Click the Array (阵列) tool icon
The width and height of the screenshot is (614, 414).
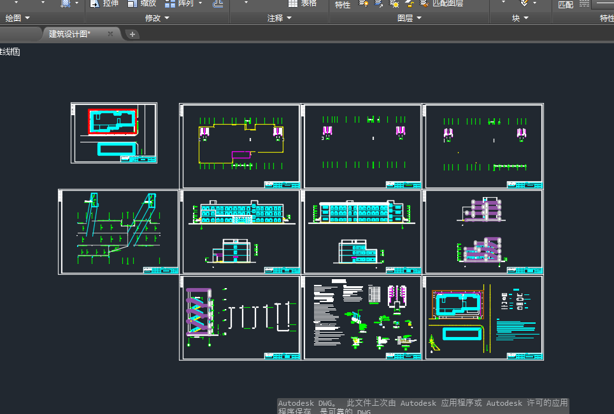coord(171,3)
